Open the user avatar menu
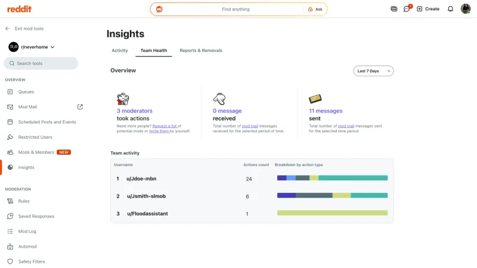 [465, 9]
